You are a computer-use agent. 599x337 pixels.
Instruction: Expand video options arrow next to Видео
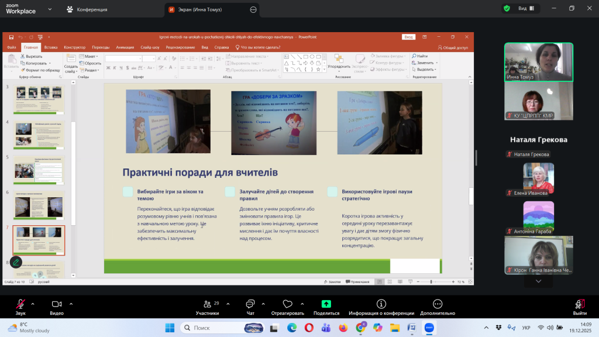pyautogui.click(x=71, y=304)
